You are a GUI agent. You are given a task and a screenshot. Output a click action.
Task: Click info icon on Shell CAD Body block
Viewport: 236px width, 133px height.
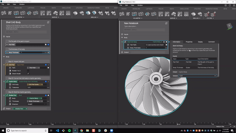(x=164, y=42)
